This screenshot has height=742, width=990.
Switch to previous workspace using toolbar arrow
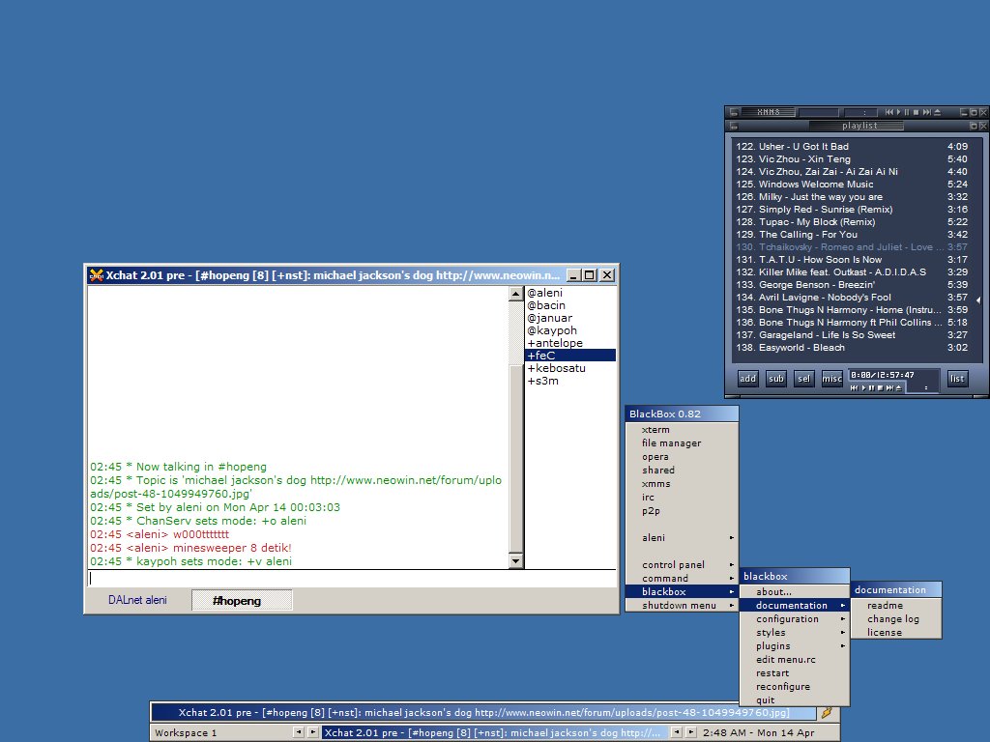tap(298, 732)
